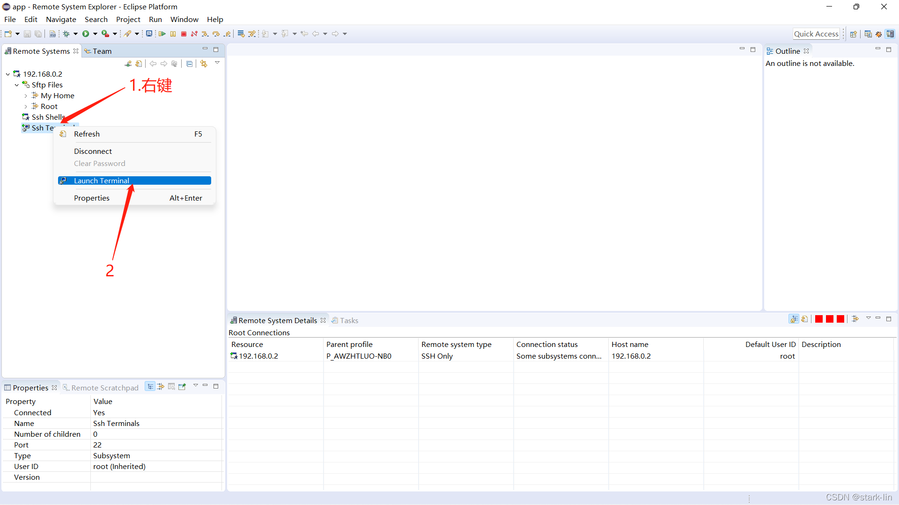
Task: Click the Last Edit Location icon
Action: 304,34
